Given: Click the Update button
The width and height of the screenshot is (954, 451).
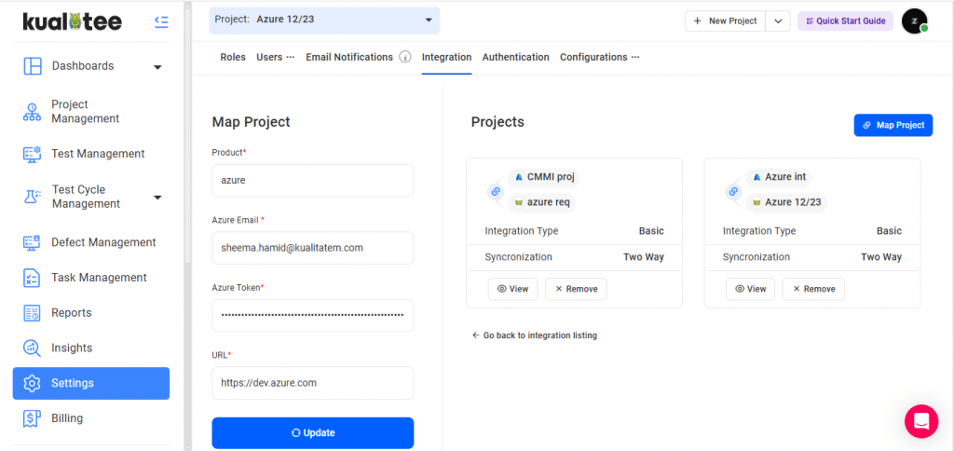Looking at the screenshot, I should (x=313, y=432).
